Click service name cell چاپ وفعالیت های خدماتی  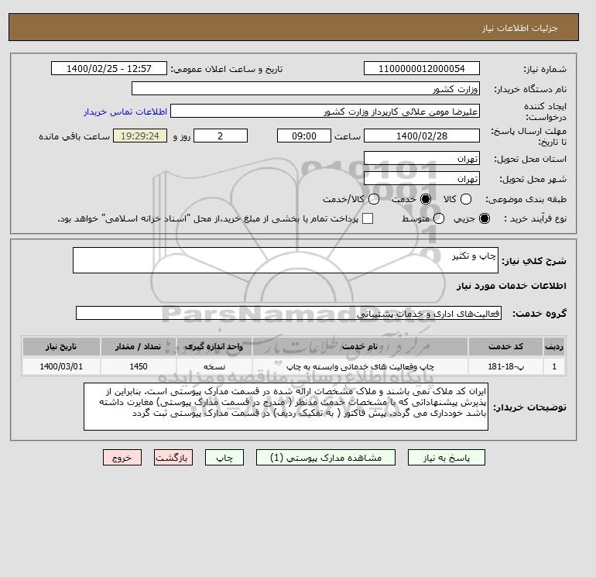pyautogui.click(x=360, y=366)
